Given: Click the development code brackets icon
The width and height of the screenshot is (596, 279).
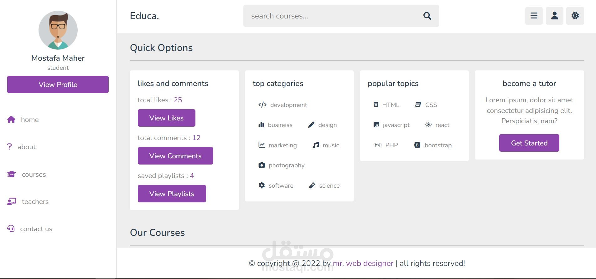Looking at the screenshot, I should click(x=262, y=105).
